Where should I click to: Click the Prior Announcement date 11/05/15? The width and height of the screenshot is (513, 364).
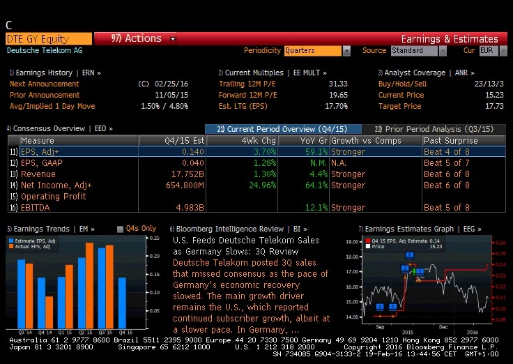(171, 95)
